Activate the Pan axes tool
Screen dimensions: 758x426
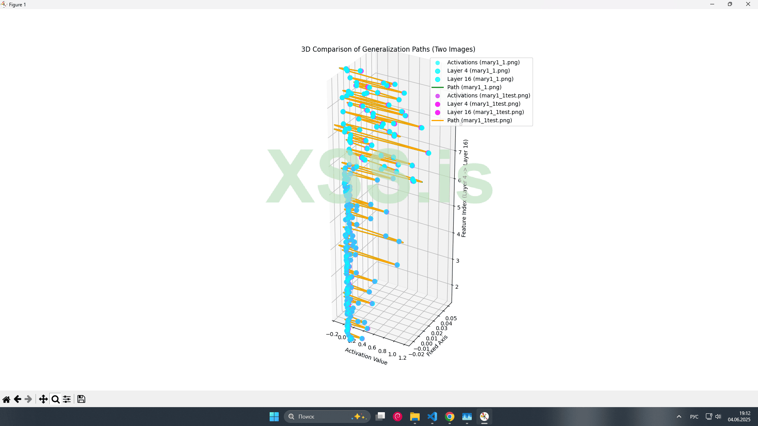click(43, 399)
